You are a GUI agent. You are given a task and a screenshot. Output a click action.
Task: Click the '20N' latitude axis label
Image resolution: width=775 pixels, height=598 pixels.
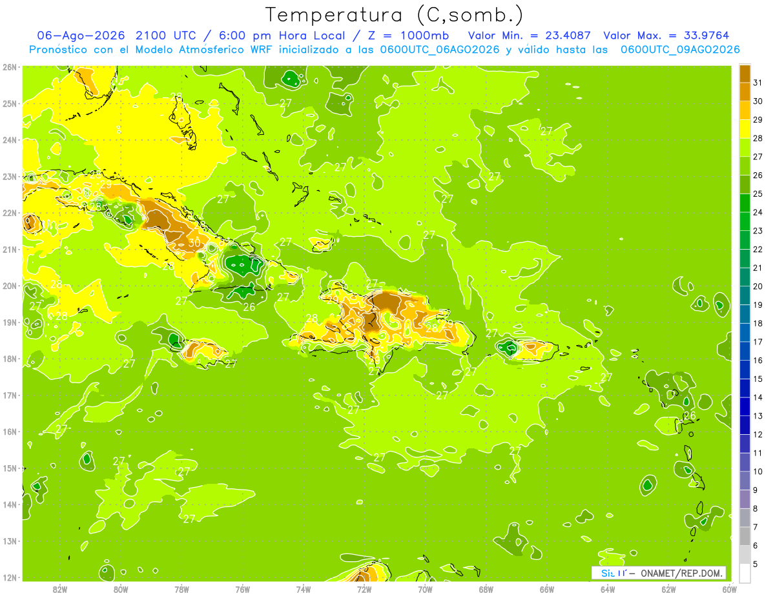point(9,286)
